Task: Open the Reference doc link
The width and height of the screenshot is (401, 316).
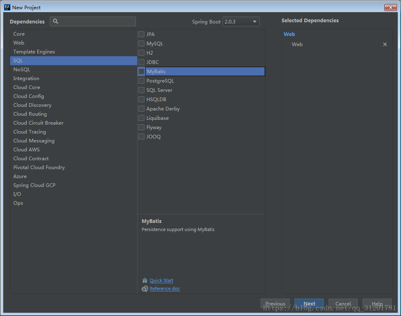Action: click(x=165, y=288)
